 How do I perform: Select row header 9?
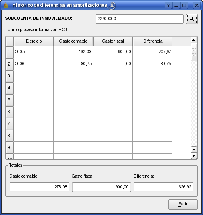point(10,148)
